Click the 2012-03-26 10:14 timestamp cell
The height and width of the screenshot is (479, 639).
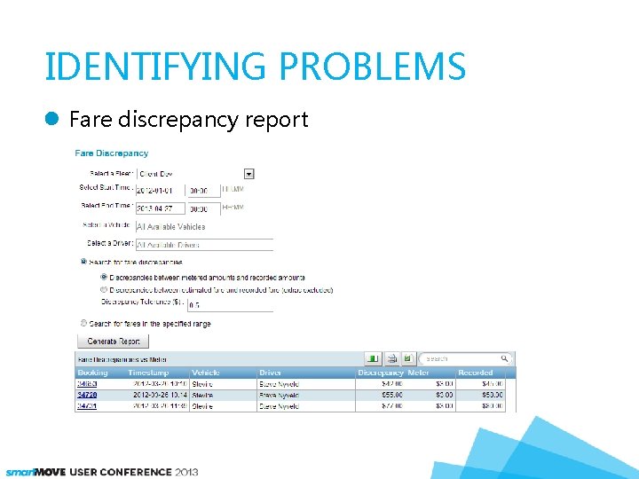(160, 395)
